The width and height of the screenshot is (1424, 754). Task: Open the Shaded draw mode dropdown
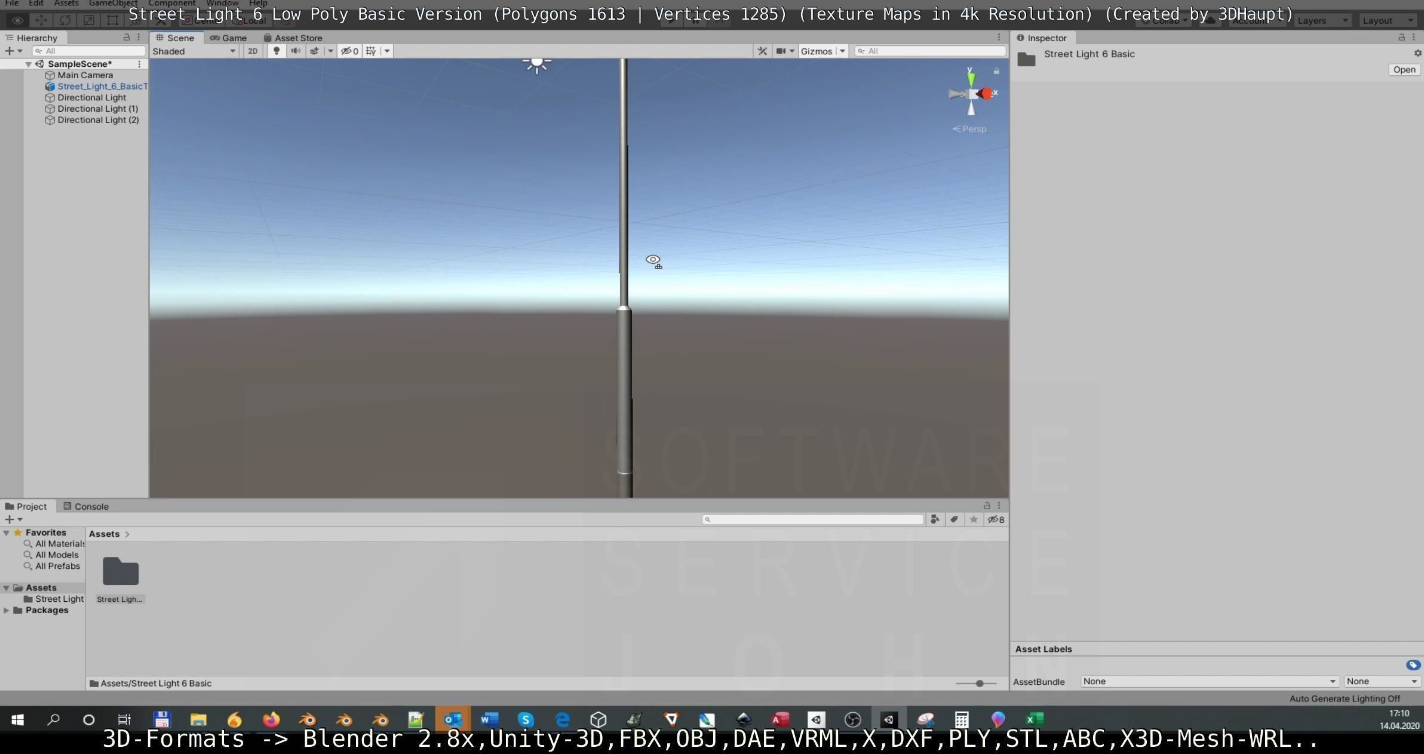tap(194, 51)
